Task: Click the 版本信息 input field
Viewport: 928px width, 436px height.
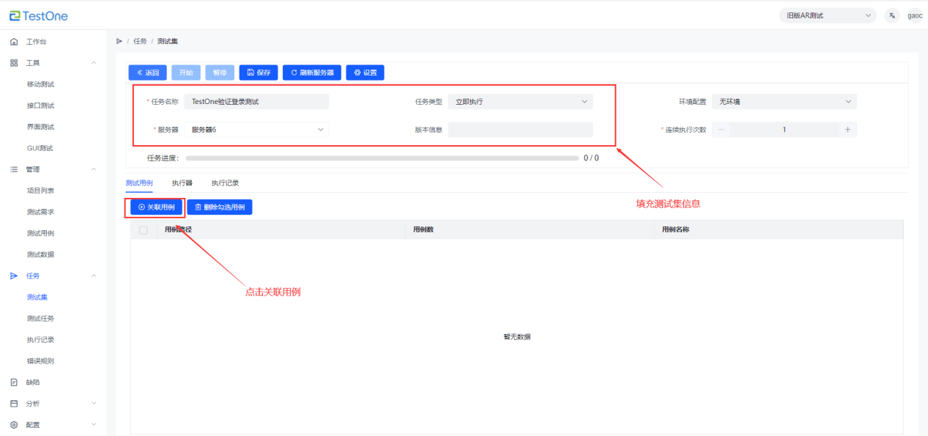Action: (x=520, y=130)
